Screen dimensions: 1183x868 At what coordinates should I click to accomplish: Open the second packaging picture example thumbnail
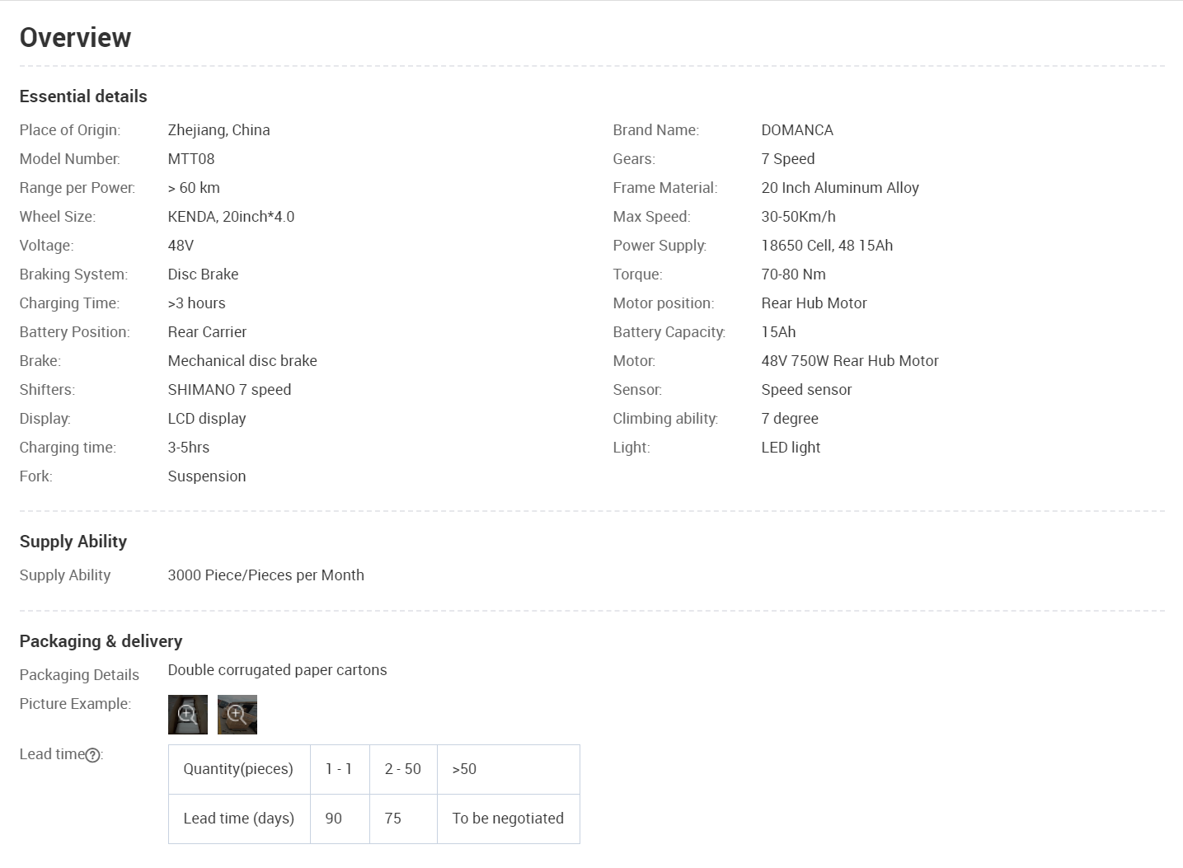pyautogui.click(x=237, y=714)
